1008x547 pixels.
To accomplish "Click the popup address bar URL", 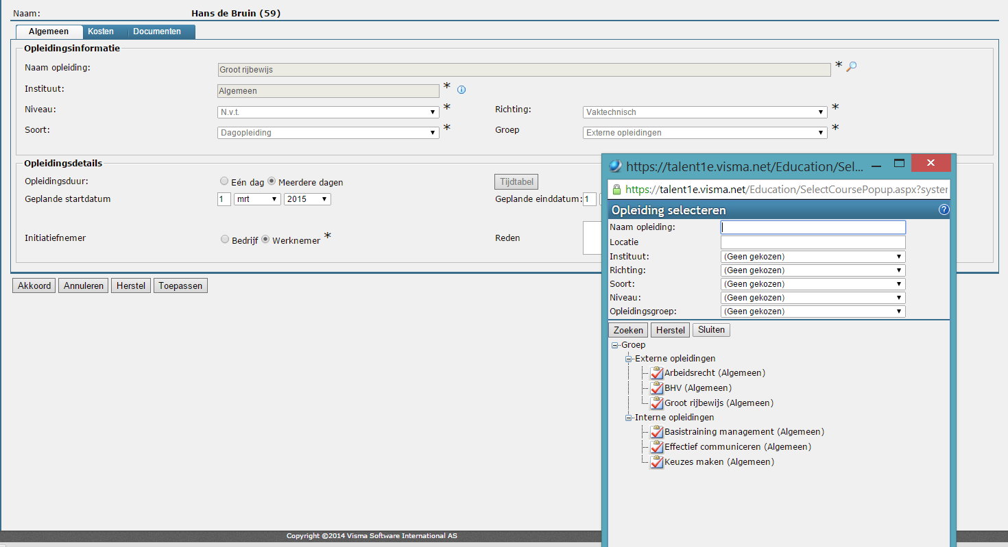I will click(x=786, y=190).
